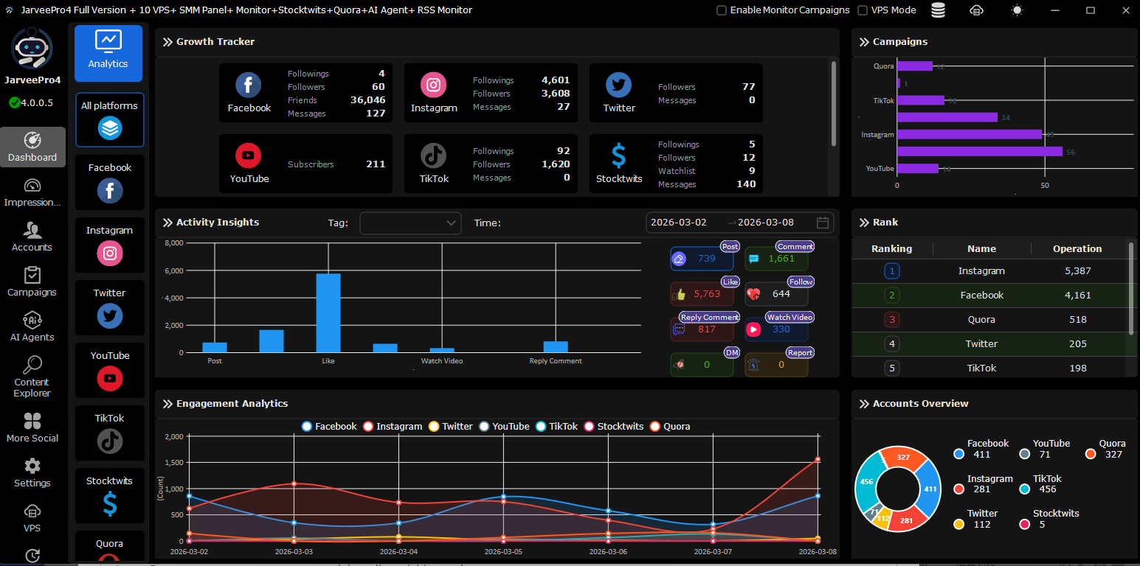Check the VPS Mode checkbox
1140x566 pixels.
tap(863, 10)
